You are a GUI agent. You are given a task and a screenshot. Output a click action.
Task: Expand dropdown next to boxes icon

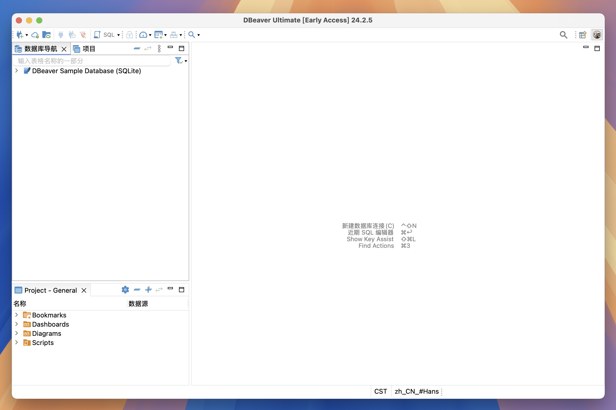(x=181, y=35)
